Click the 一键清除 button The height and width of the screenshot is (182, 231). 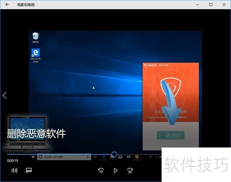170,135
